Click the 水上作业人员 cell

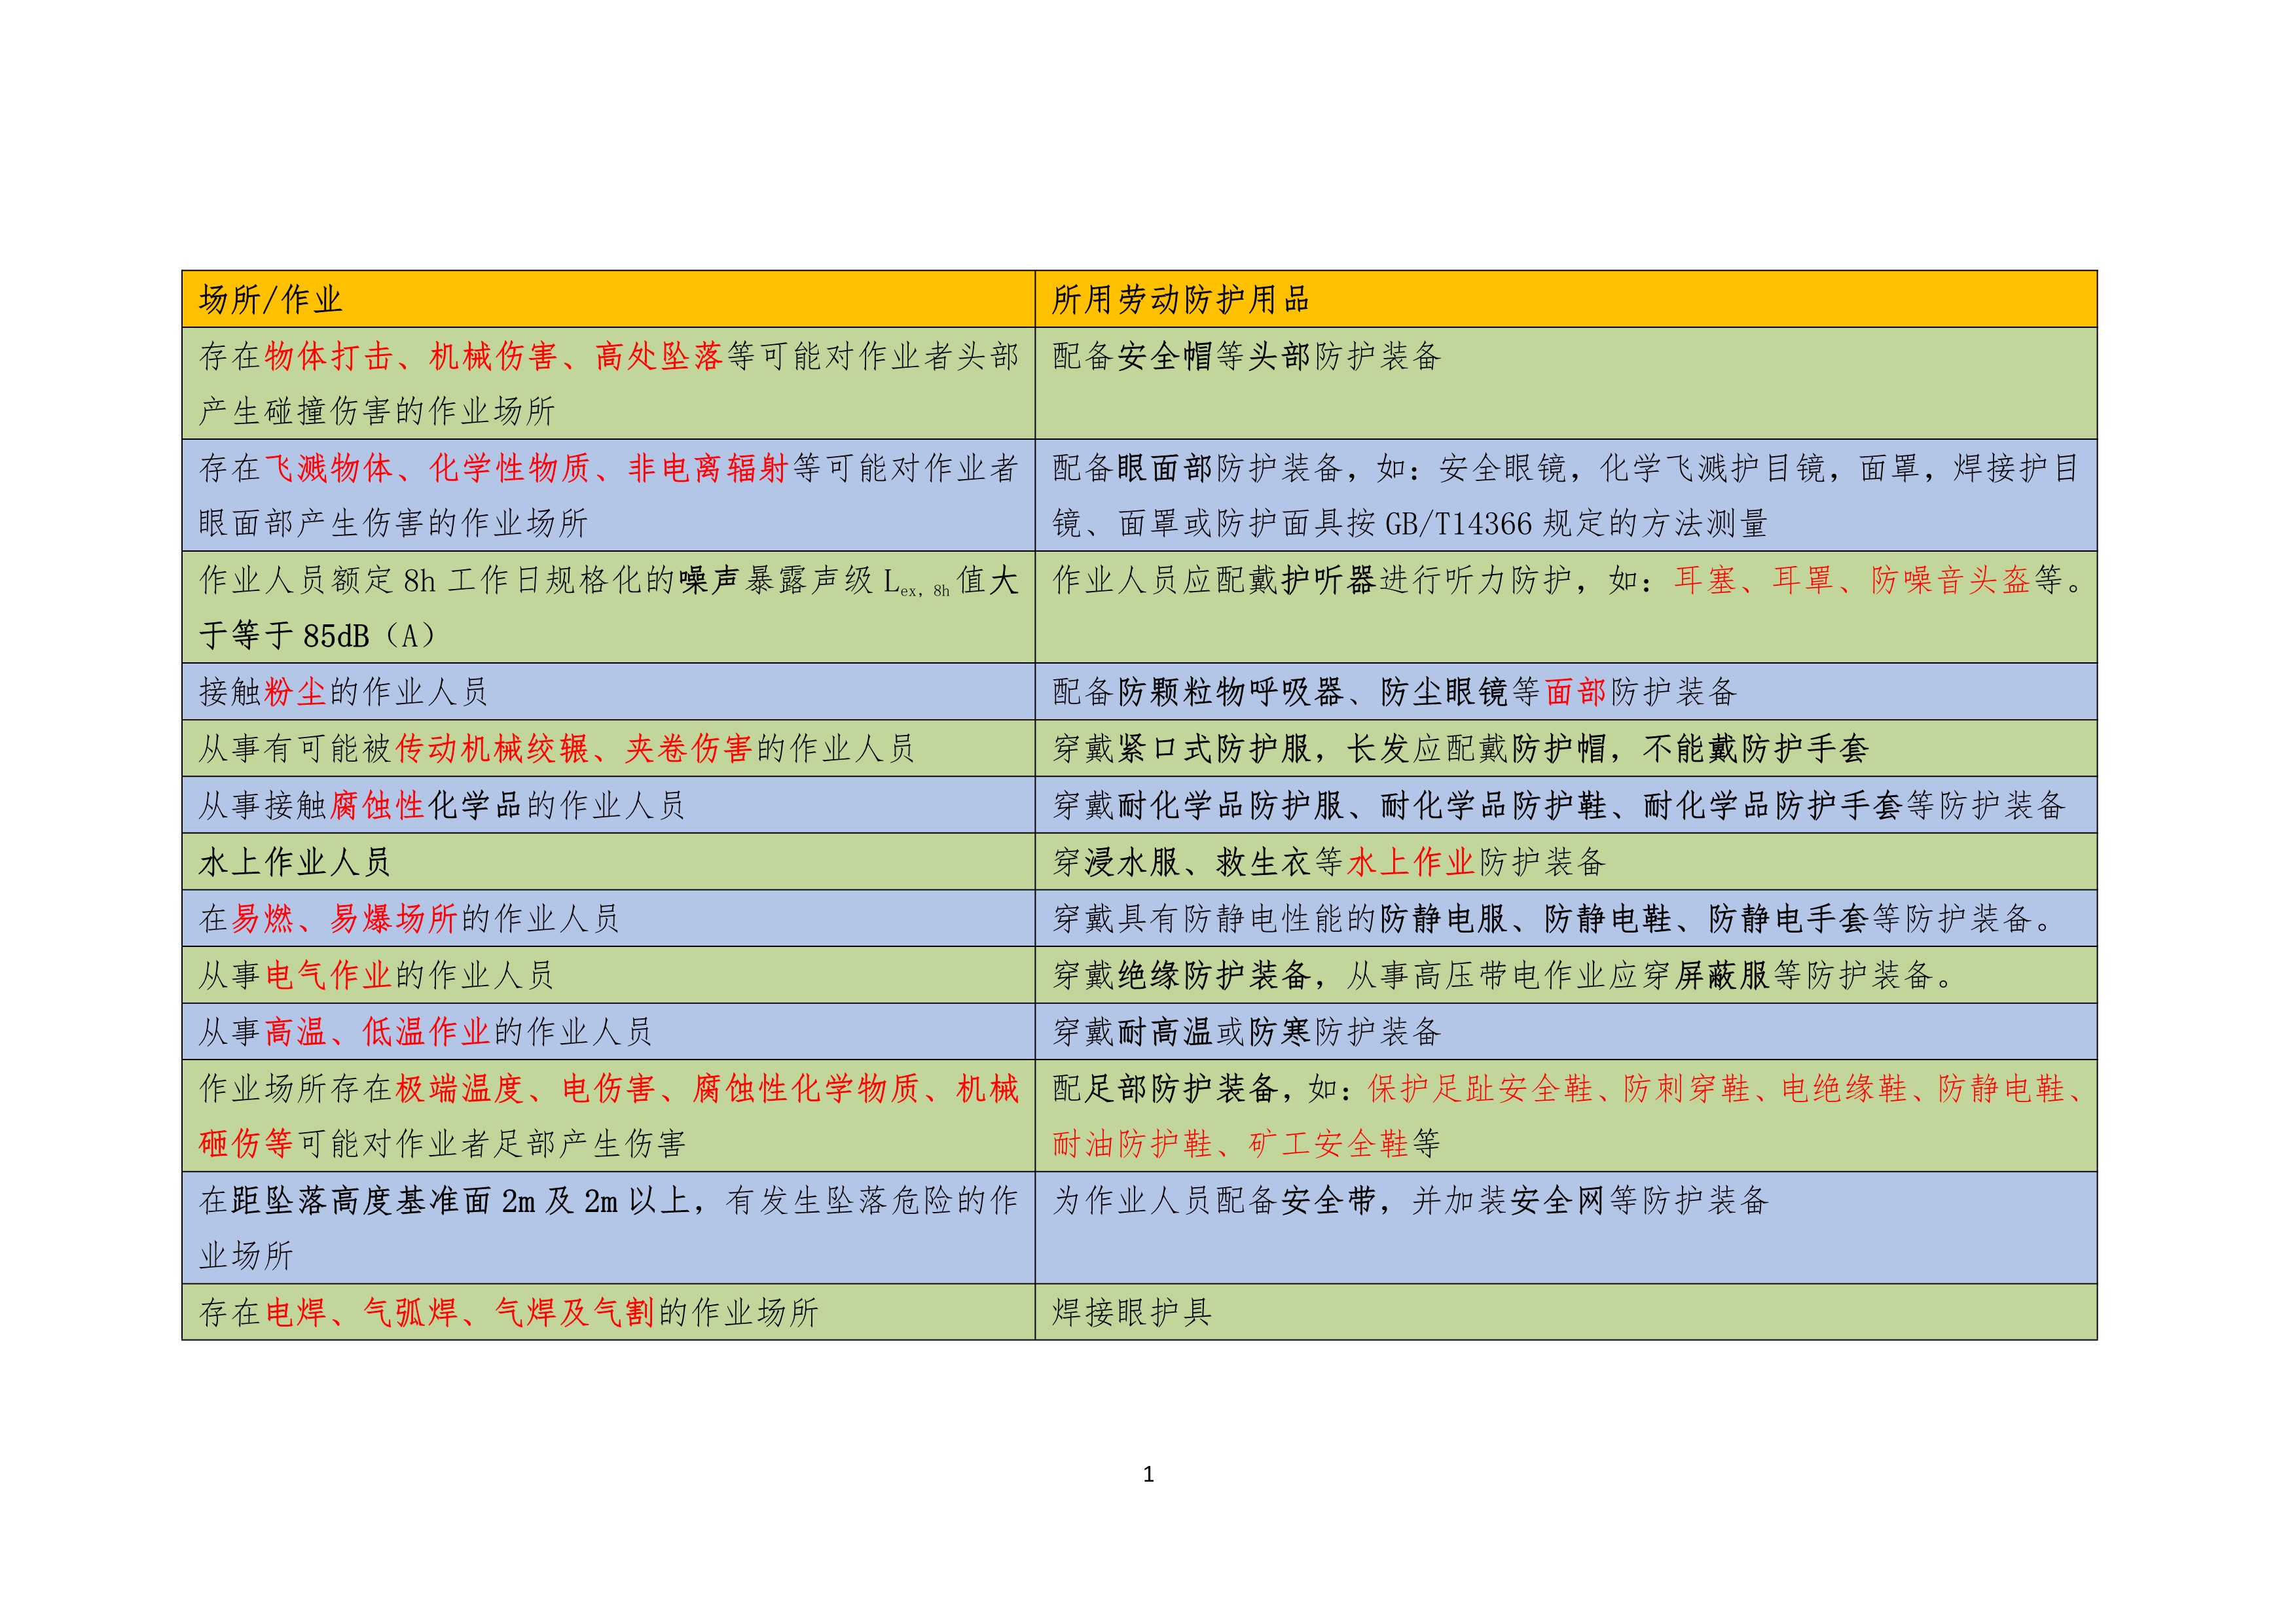295,861
